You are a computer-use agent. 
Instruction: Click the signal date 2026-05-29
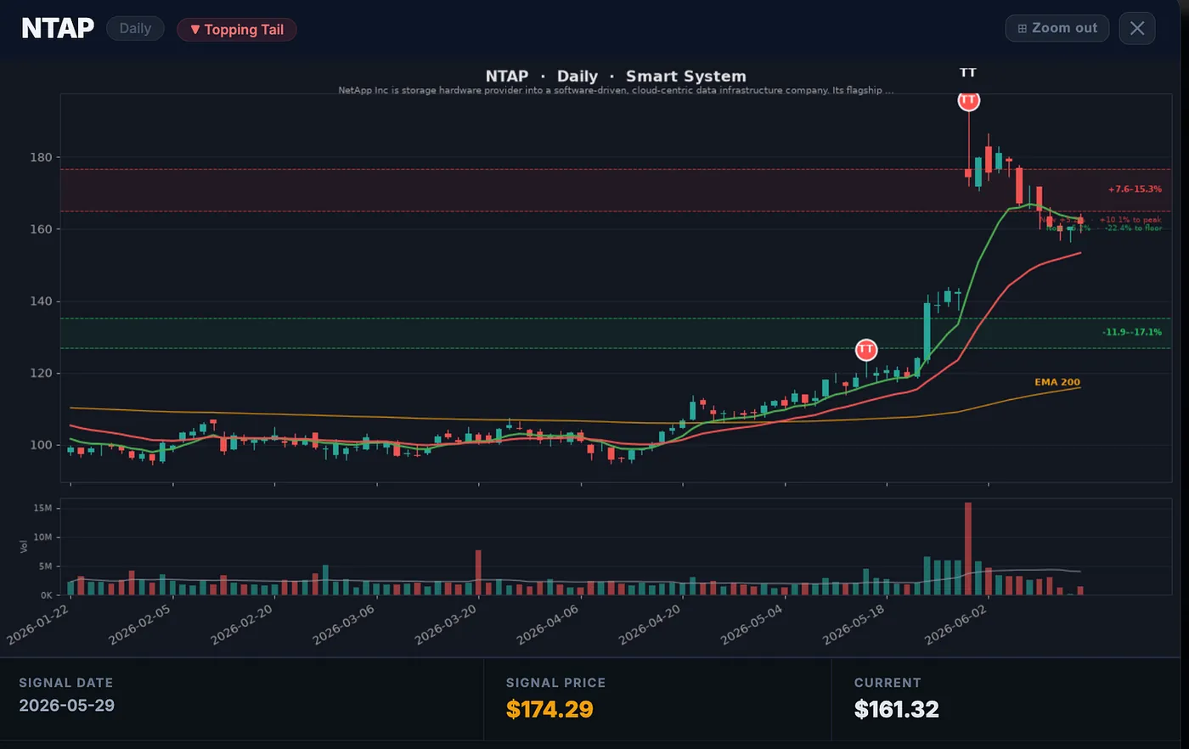click(x=66, y=706)
